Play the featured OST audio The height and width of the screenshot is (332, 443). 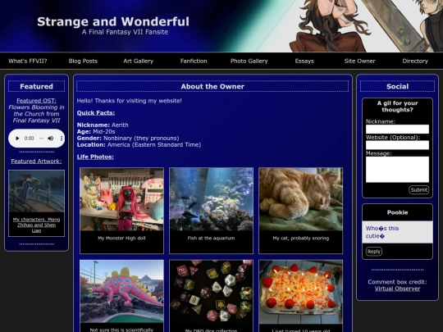point(17,139)
